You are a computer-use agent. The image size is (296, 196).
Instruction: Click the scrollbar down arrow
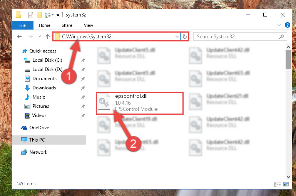[x=288, y=177]
